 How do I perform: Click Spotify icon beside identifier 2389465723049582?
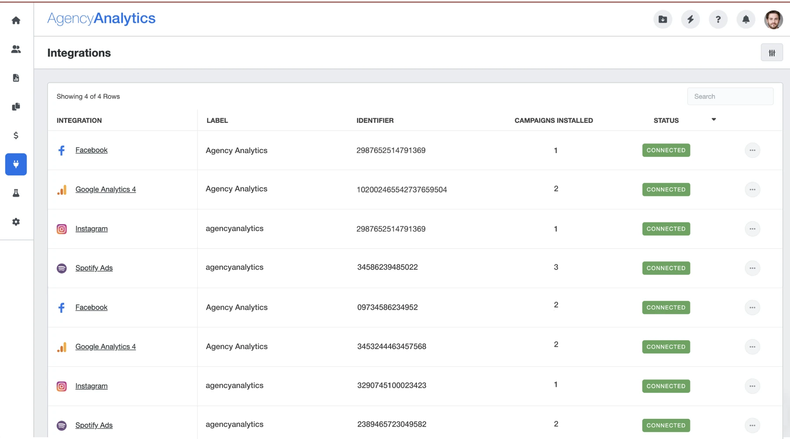(62, 426)
